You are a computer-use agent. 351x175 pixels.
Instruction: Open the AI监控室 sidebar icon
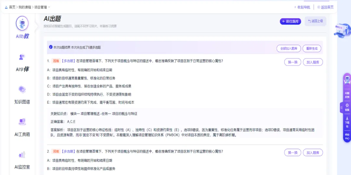coord(22,155)
